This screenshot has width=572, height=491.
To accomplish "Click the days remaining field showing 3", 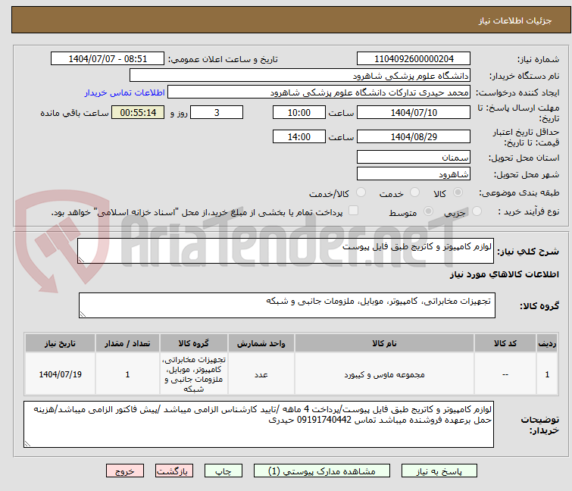I will tap(217, 112).
